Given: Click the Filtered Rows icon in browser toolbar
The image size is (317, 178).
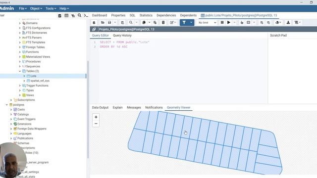Looking at the screenshot, I should (73, 15).
